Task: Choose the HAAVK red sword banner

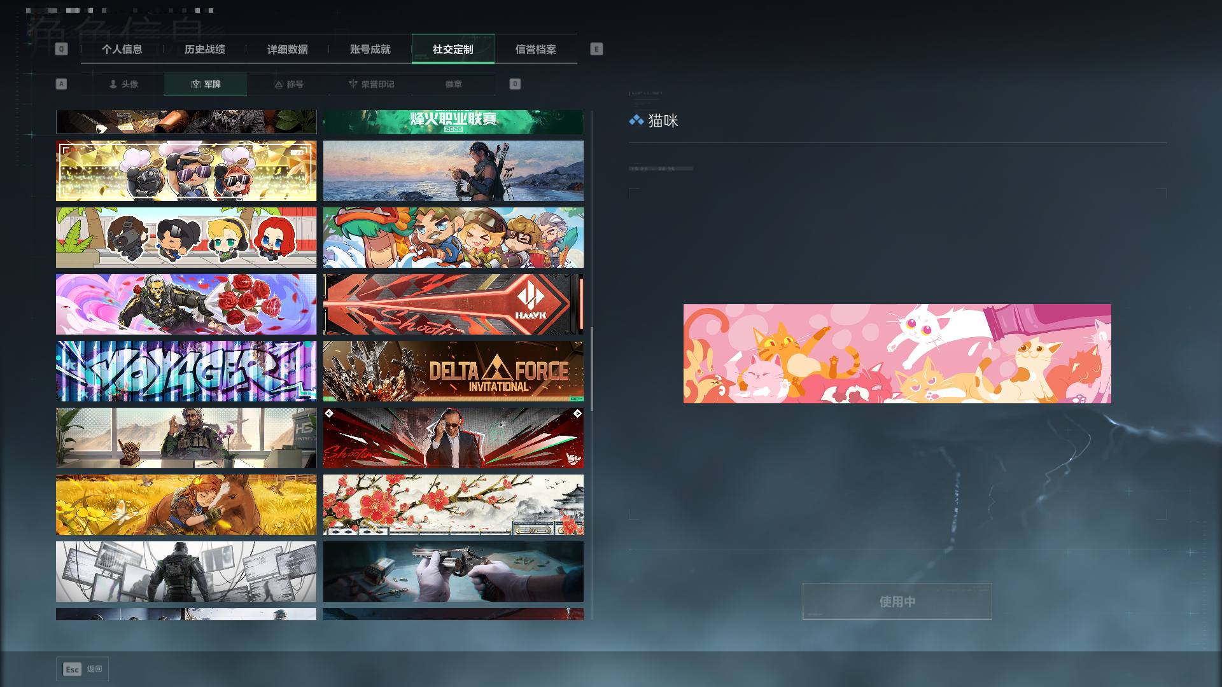Action: click(453, 304)
